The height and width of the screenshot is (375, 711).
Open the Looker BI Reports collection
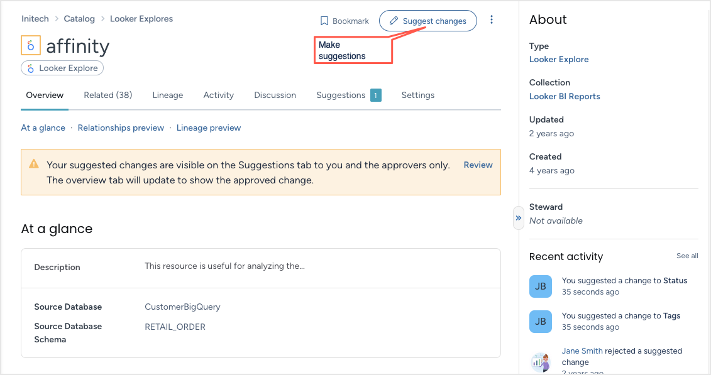(565, 96)
